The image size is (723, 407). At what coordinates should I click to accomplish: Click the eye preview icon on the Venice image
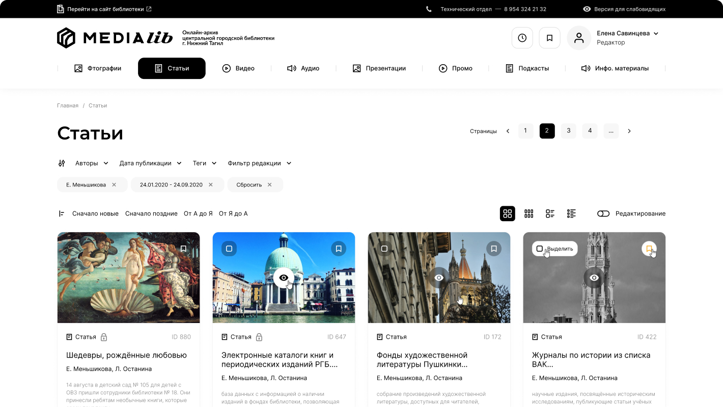pyautogui.click(x=284, y=278)
